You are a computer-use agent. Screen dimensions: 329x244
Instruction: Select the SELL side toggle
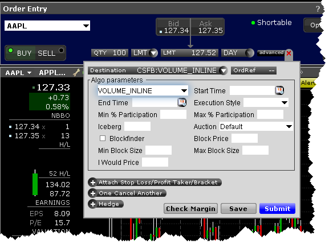[x=50, y=53]
